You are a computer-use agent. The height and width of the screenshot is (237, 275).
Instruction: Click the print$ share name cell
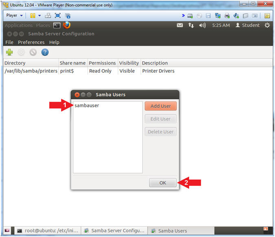click(67, 71)
